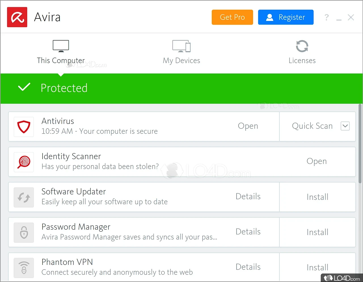Click the Password Manager title
The image size is (363, 282).
pos(76,227)
